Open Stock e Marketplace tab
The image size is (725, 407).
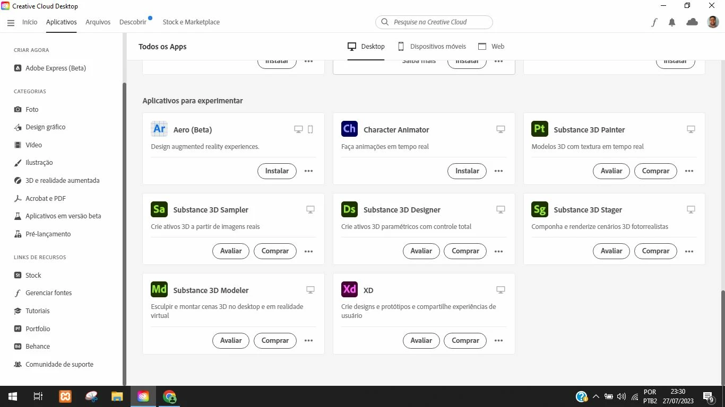pos(191,22)
